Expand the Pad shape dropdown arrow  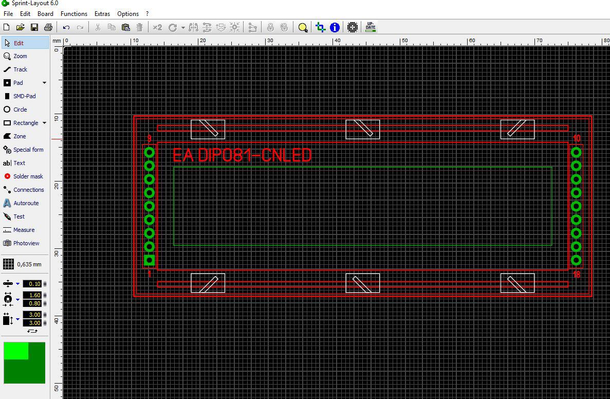pyautogui.click(x=44, y=83)
